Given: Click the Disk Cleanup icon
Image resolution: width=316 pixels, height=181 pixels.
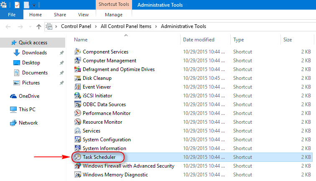Looking at the screenshot, I should click(78, 78).
